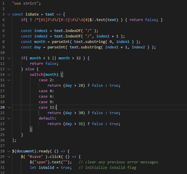Select line number 1 in the gutter
Image resolution: width=187 pixels, height=174 pixels.
tap(3, 3)
